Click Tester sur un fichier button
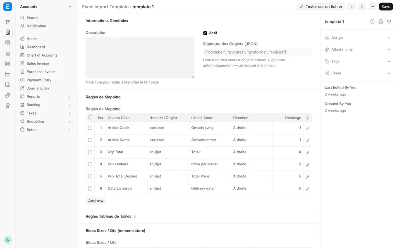This screenshot has height=248, width=397. click(321, 7)
